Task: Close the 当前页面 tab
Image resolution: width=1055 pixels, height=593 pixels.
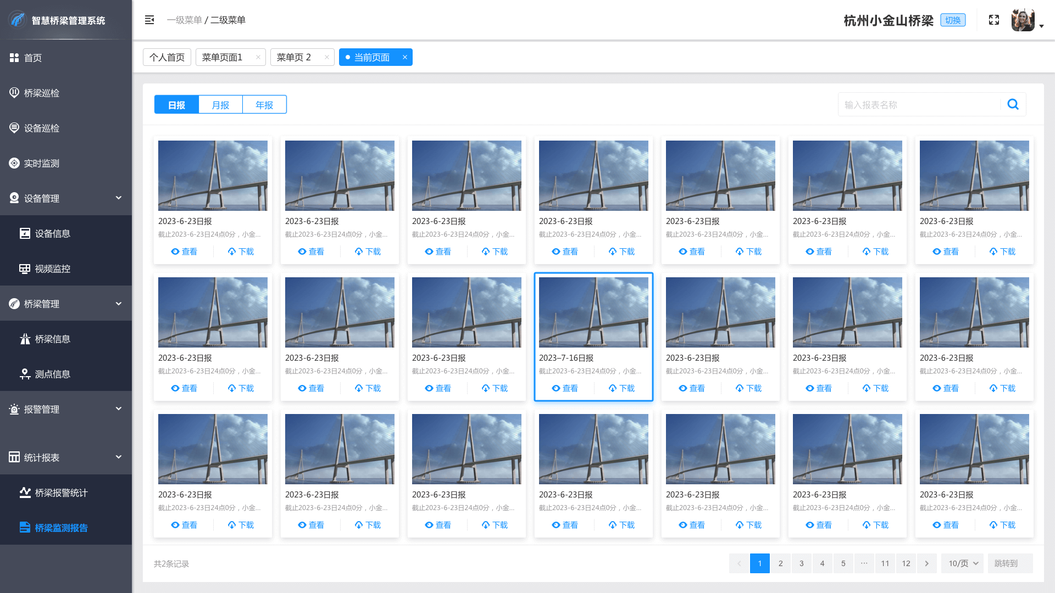Action: point(405,57)
